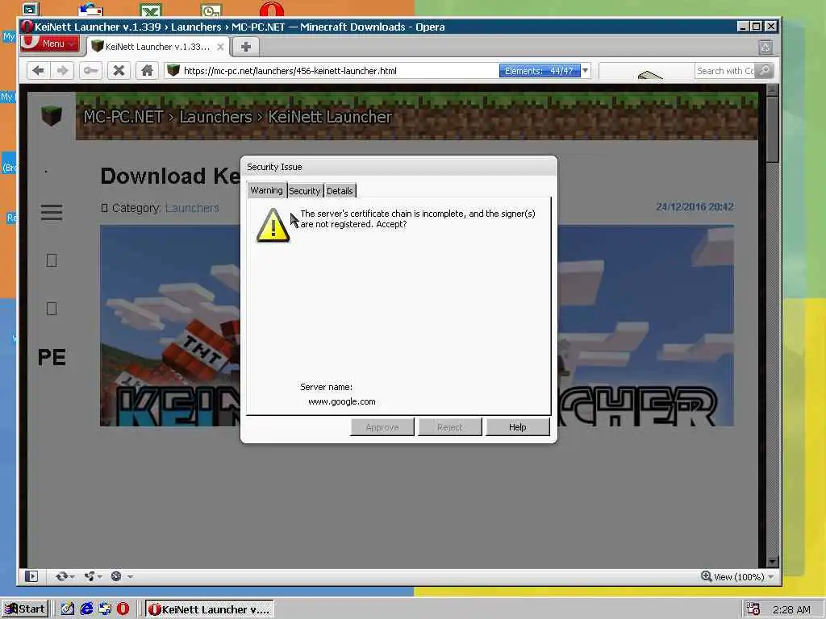826x619 pixels.
Task: Click the Reject button
Action: pyautogui.click(x=450, y=427)
